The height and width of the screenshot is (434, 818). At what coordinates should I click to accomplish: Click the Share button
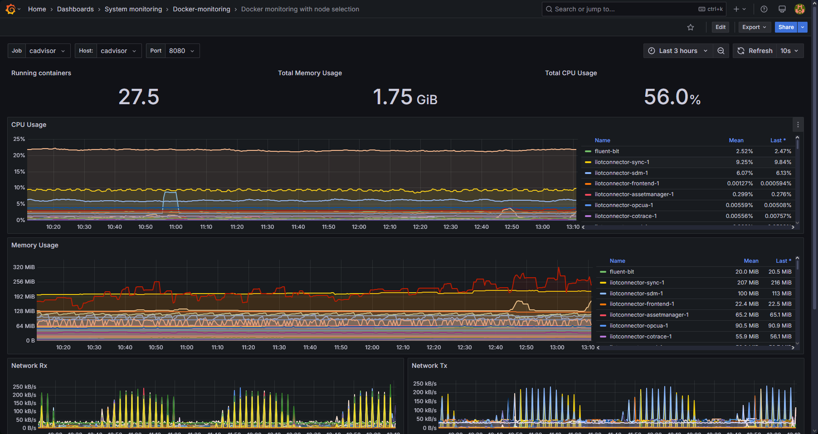point(786,27)
